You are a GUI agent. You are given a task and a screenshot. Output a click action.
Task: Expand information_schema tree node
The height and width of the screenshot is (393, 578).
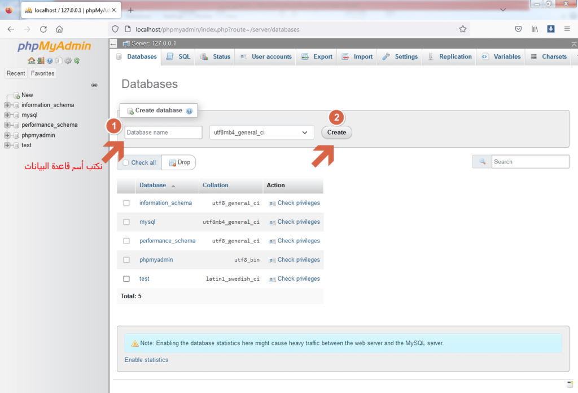tap(7, 105)
